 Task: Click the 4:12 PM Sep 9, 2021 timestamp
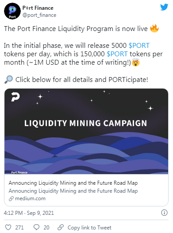pyautogui.click(x=29, y=213)
